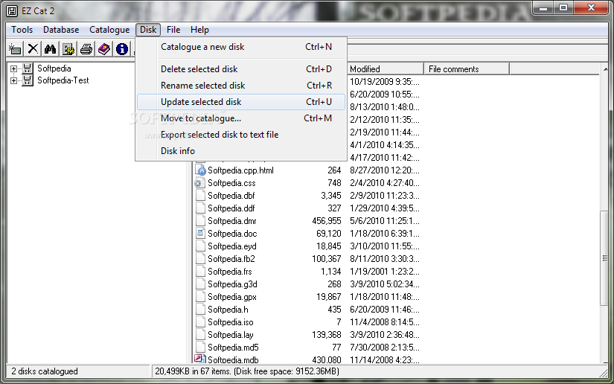Click the file icon of Softpedia.fb2
This screenshot has height=384, width=614.
[200, 259]
